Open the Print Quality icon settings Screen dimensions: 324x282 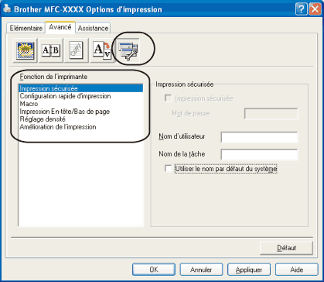(x=25, y=50)
